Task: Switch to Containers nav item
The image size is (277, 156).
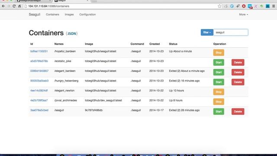Action: pos(52,14)
